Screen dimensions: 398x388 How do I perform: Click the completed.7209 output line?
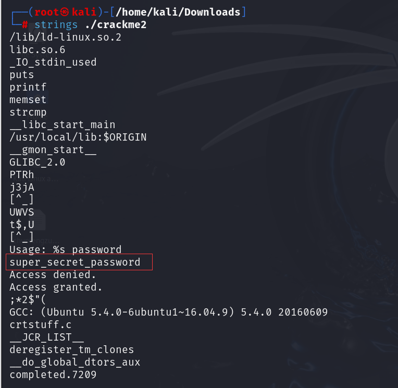53,375
